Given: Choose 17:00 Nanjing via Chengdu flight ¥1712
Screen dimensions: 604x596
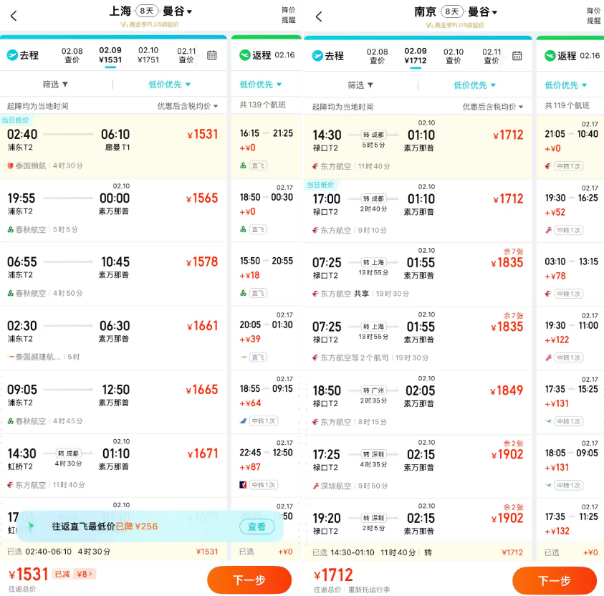Looking at the screenshot, I should click(x=418, y=211).
